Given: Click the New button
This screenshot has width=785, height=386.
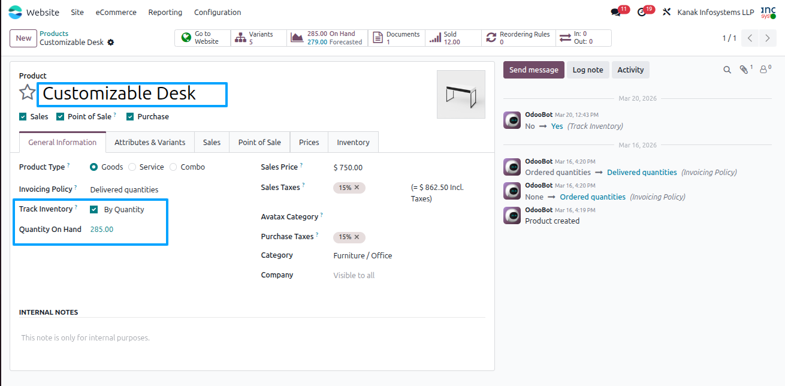Looking at the screenshot, I should (x=23, y=38).
